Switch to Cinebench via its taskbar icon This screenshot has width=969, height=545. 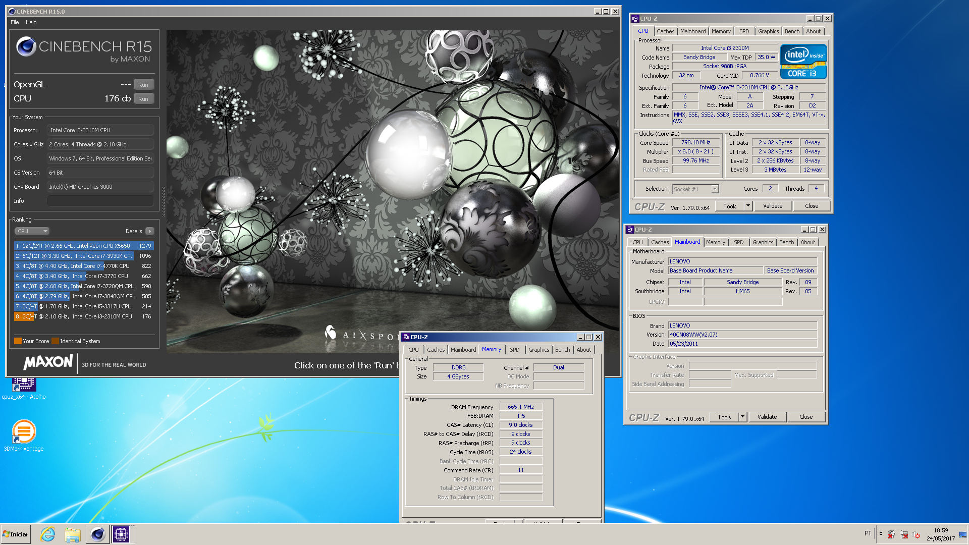(x=97, y=534)
